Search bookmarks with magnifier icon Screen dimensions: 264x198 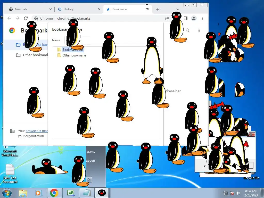(187, 30)
